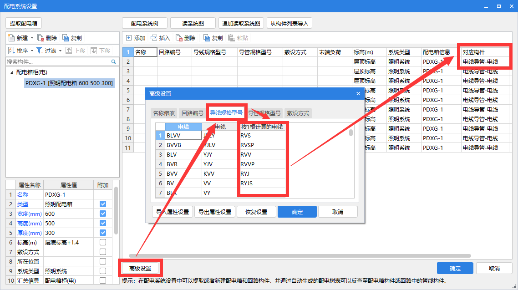Open the 过滤 dropdown arrow

(60, 51)
